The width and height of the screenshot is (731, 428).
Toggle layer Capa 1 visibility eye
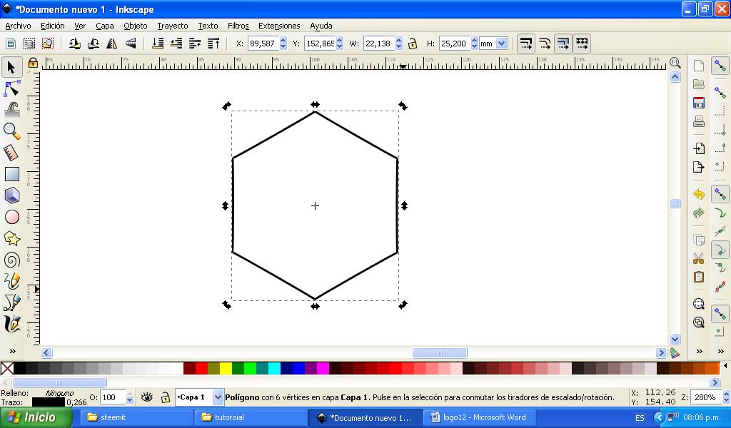tap(147, 397)
